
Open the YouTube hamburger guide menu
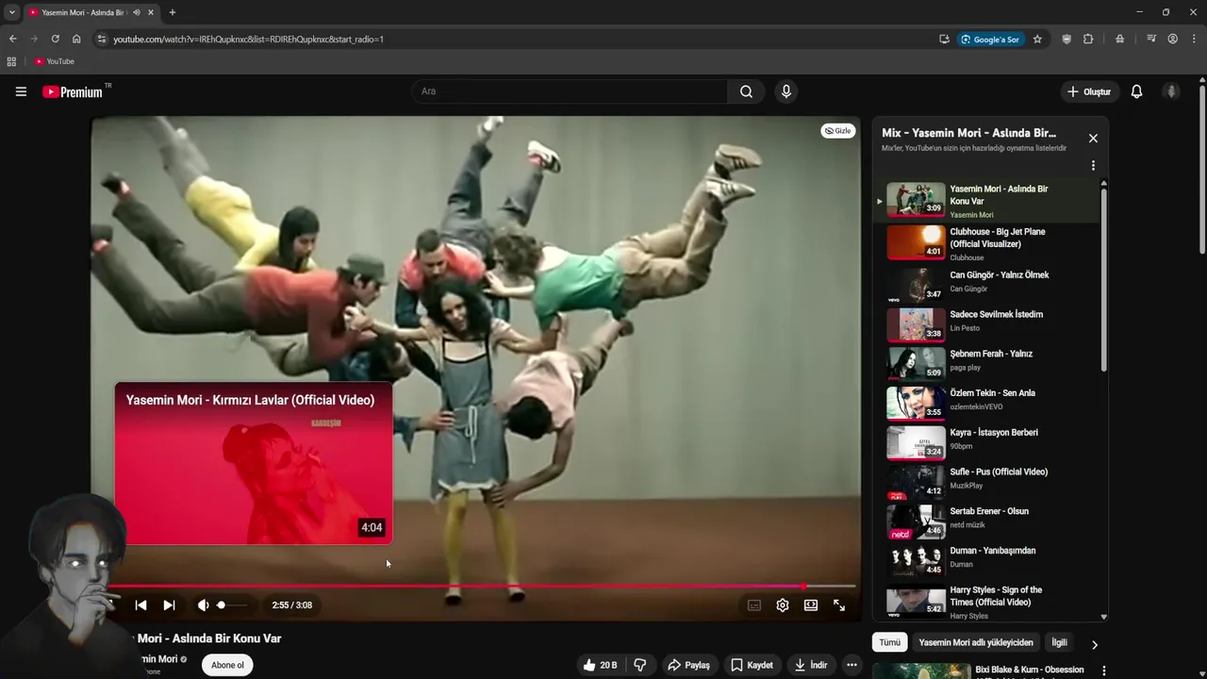pyautogui.click(x=21, y=91)
